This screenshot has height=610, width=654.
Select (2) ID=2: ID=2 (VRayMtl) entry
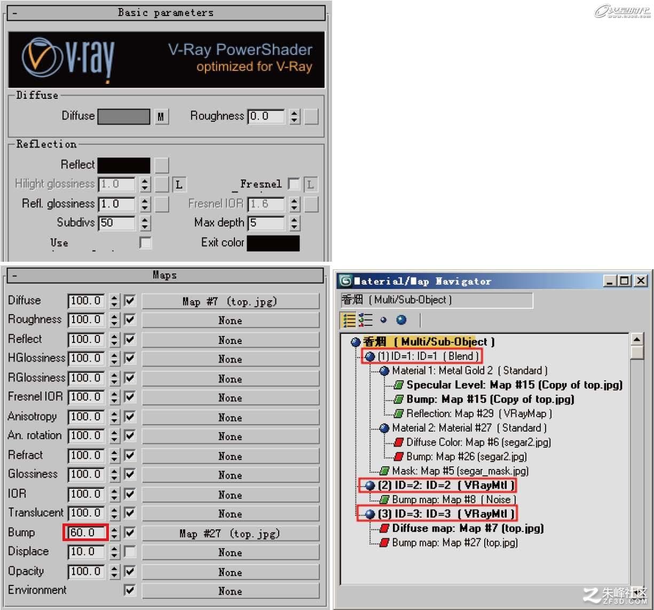[x=446, y=486]
